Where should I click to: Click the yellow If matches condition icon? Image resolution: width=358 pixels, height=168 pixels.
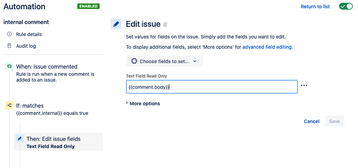9,105
